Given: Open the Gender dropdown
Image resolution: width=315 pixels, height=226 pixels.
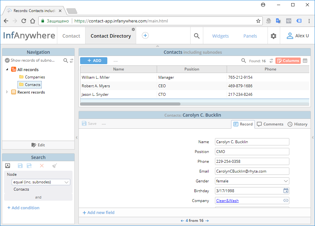Looking at the screenshot, I should pos(252,181).
